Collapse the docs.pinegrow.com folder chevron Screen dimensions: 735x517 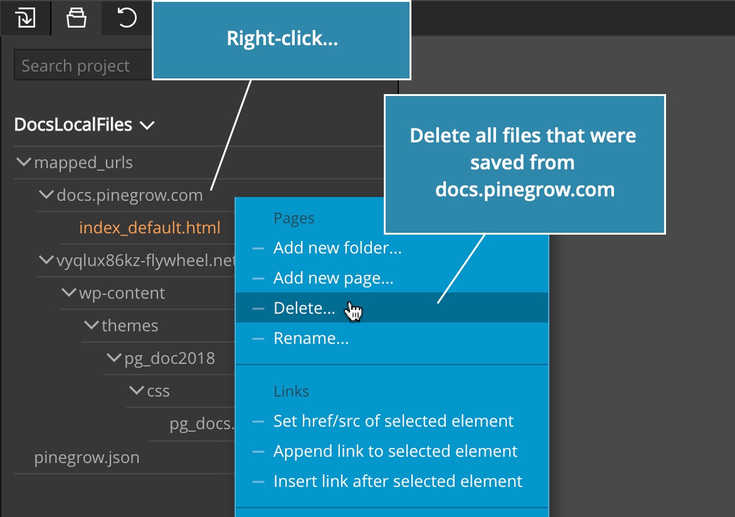pyautogui.click(x=46, y=195)
